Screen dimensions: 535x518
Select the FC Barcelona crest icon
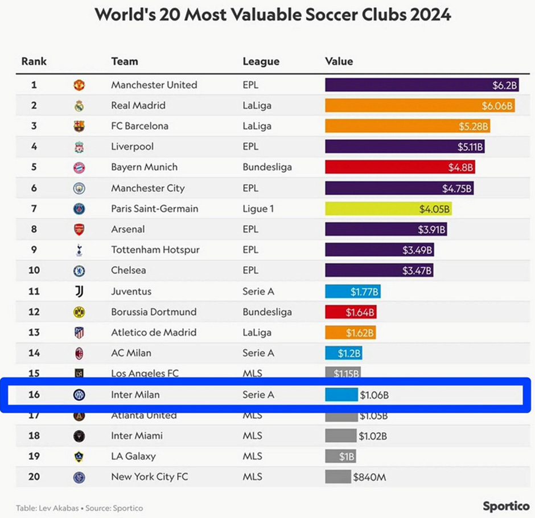[x=79, y=126]
